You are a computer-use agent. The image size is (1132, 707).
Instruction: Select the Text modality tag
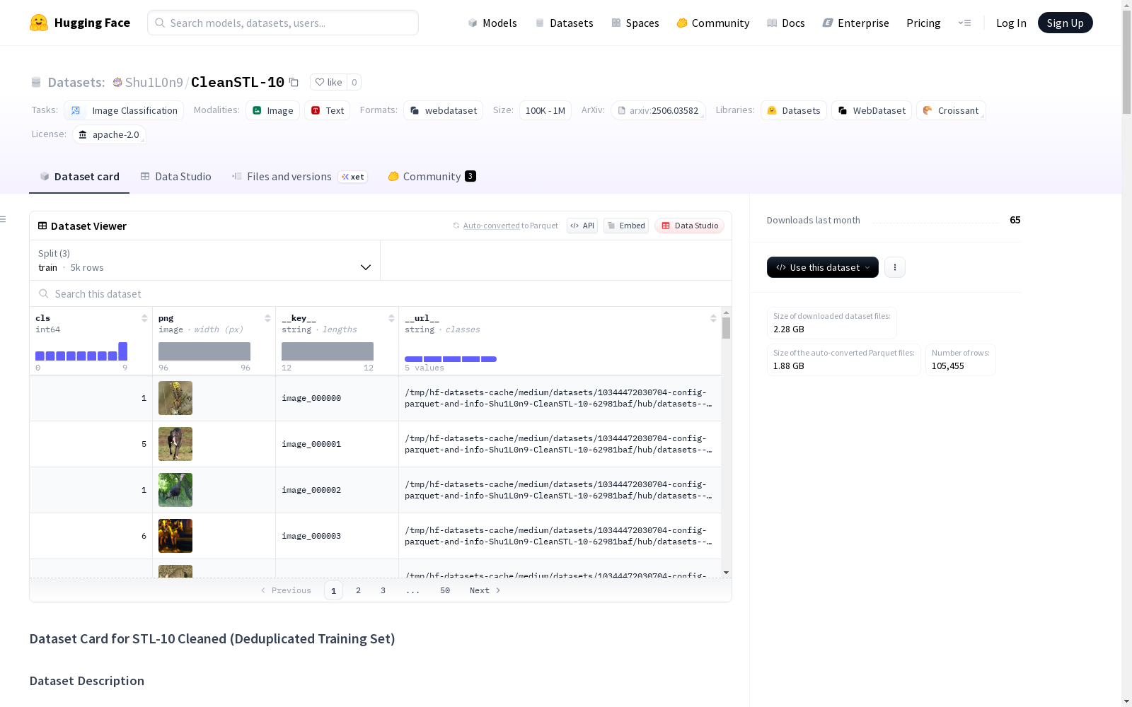point(327,110)
